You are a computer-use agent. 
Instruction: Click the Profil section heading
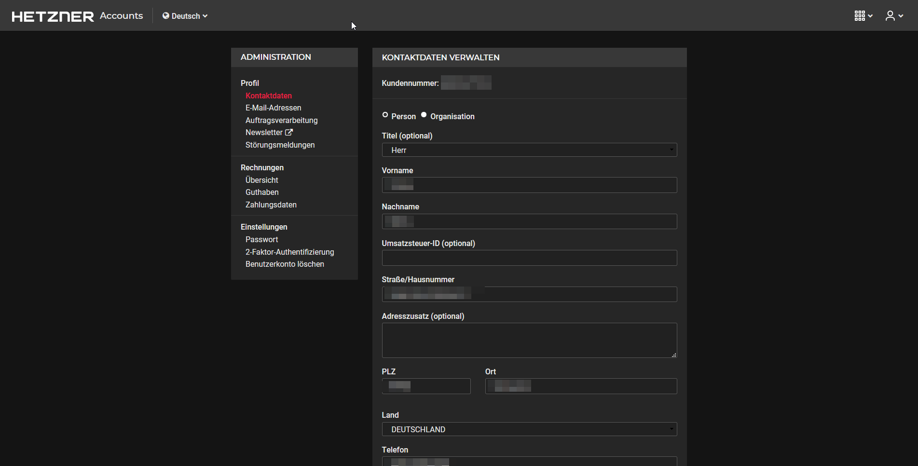250,83
